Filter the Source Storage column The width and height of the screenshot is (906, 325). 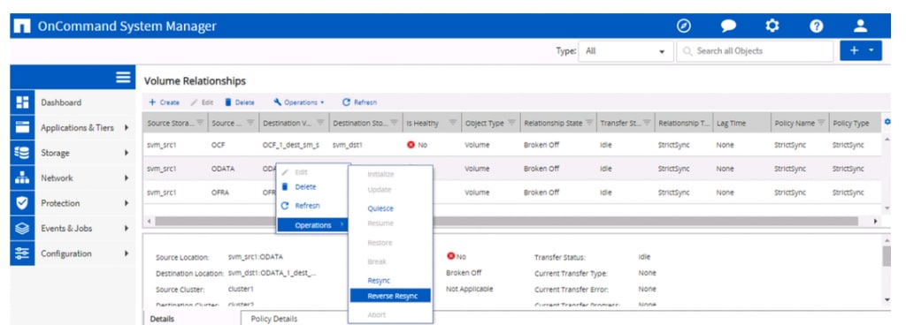tap(200, 123)
